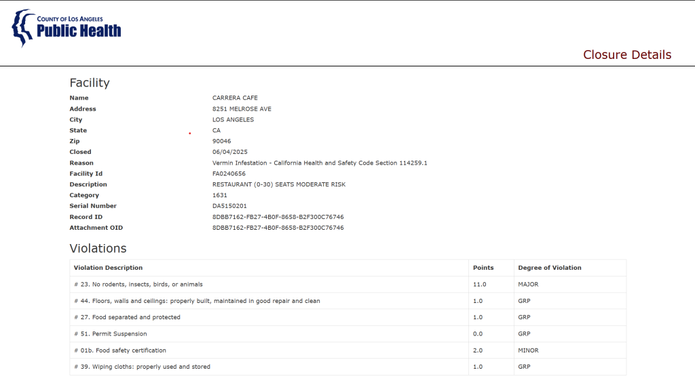Click the Name field label
This screenshot has height=385, width=695.
79,98
